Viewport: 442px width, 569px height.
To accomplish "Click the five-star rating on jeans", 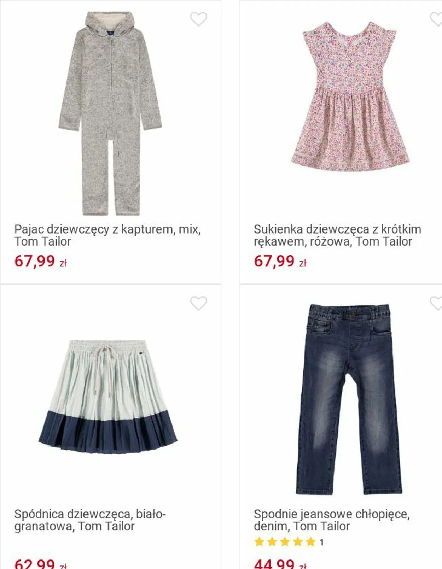I will (x=285, y=542).
